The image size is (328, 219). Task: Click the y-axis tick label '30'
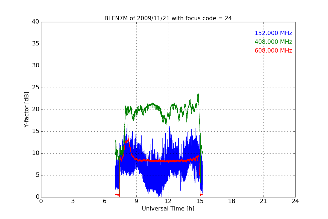pyautogui.click(x=36, y=66)
